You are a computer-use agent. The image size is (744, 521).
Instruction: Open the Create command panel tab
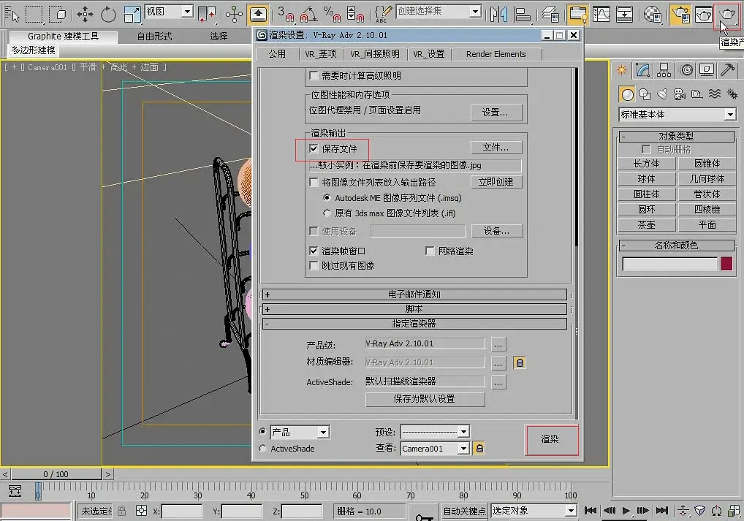pos(621,70)
